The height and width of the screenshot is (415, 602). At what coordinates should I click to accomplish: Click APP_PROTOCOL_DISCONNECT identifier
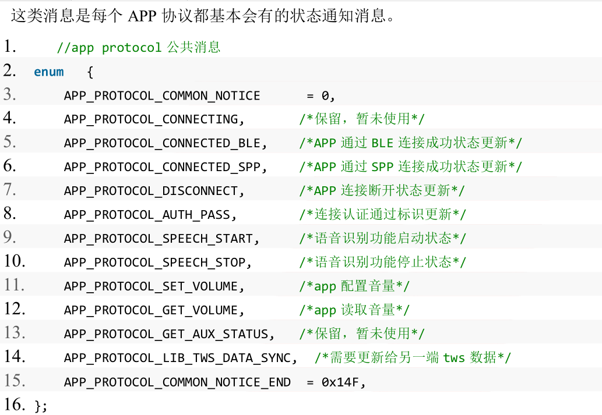(151, 191)
